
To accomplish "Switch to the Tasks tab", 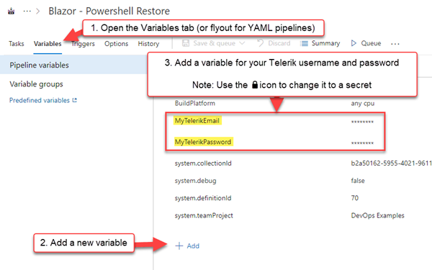I will (17, 43).
